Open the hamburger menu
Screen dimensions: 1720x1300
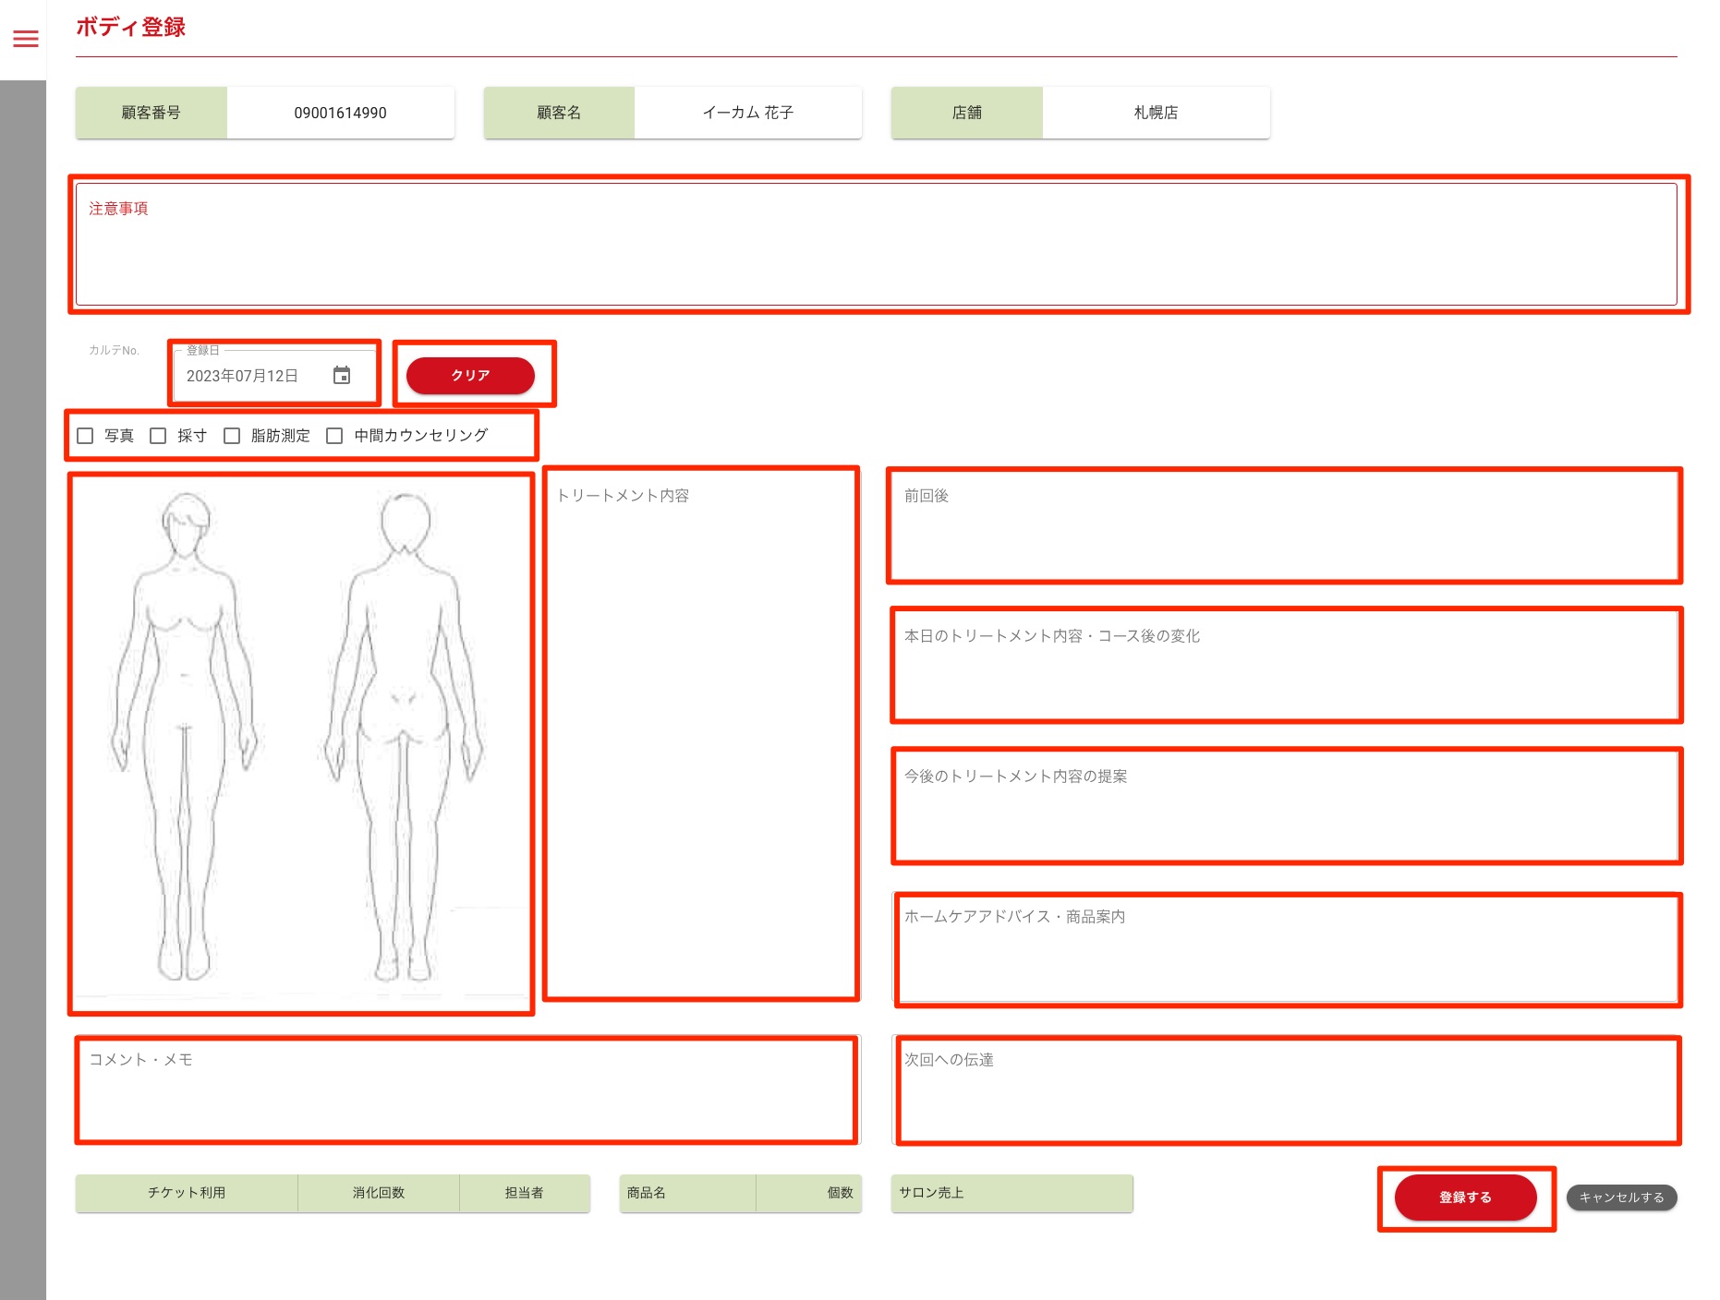(x=26, y=39)
